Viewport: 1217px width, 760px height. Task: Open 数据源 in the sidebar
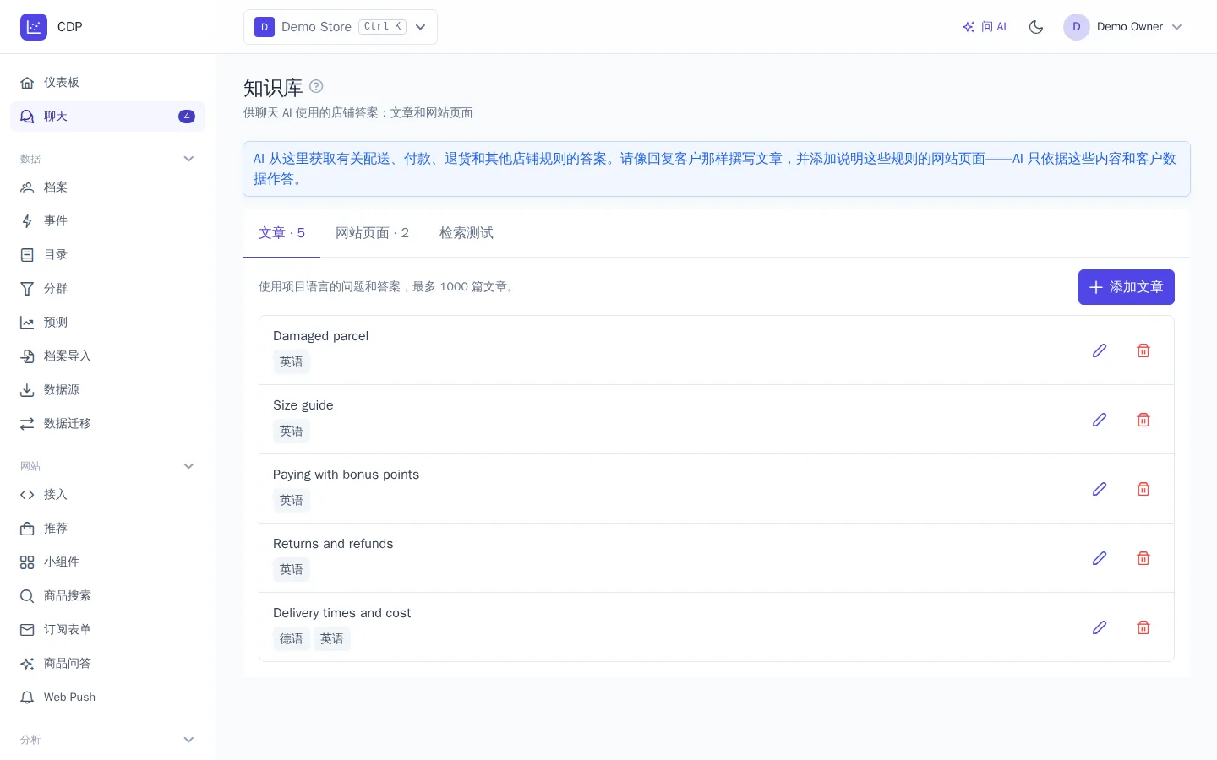(x=107, y=390)
